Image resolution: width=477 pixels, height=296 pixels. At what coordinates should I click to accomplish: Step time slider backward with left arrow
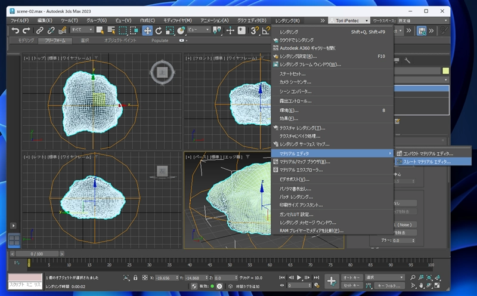pyautogui.click(x=12, y=254)
